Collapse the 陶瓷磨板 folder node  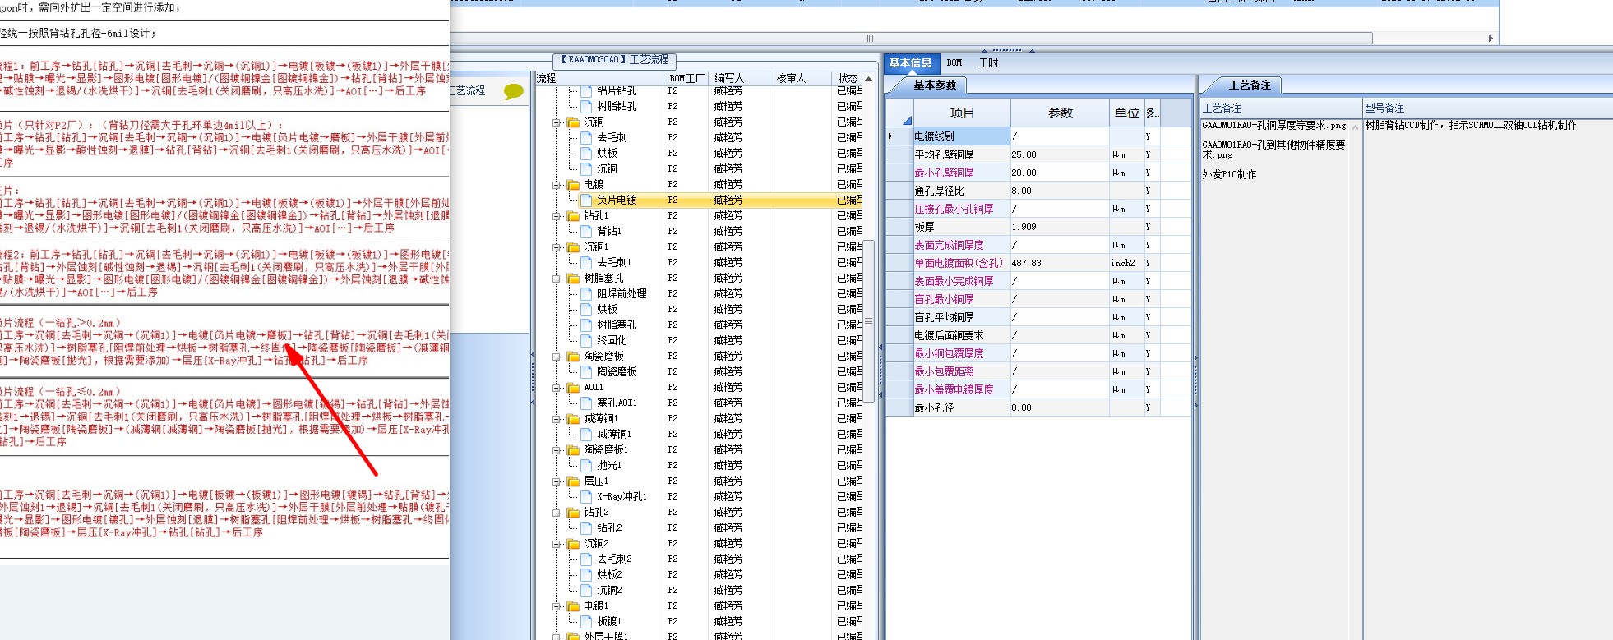[x=557, y=357]
